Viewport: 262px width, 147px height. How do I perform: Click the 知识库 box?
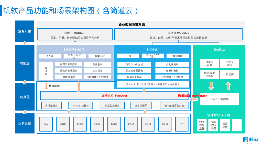coord(230,74)
